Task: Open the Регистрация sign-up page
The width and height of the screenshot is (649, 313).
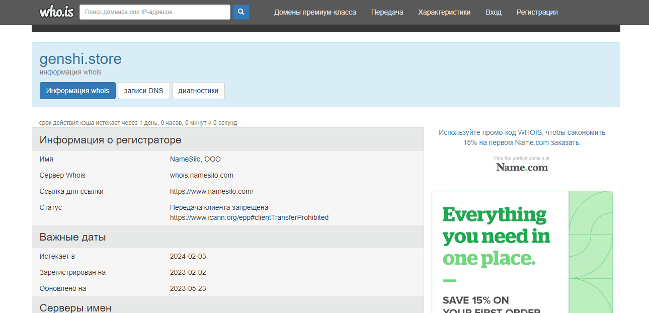Action: coord(537,12)
